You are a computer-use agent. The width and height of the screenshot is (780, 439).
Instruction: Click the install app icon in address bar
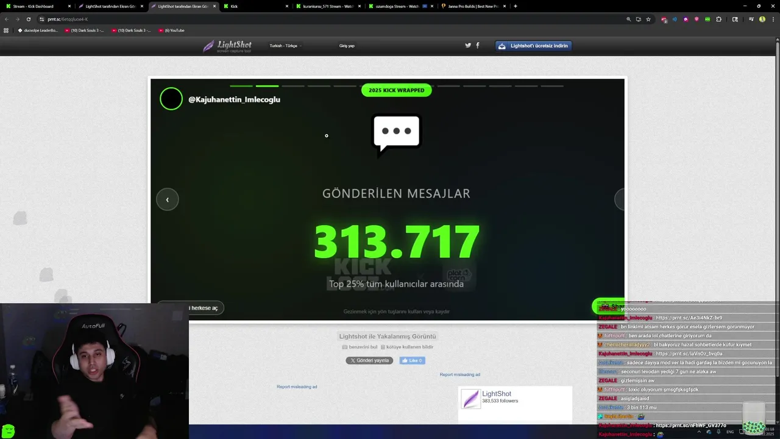click(638, 19)
